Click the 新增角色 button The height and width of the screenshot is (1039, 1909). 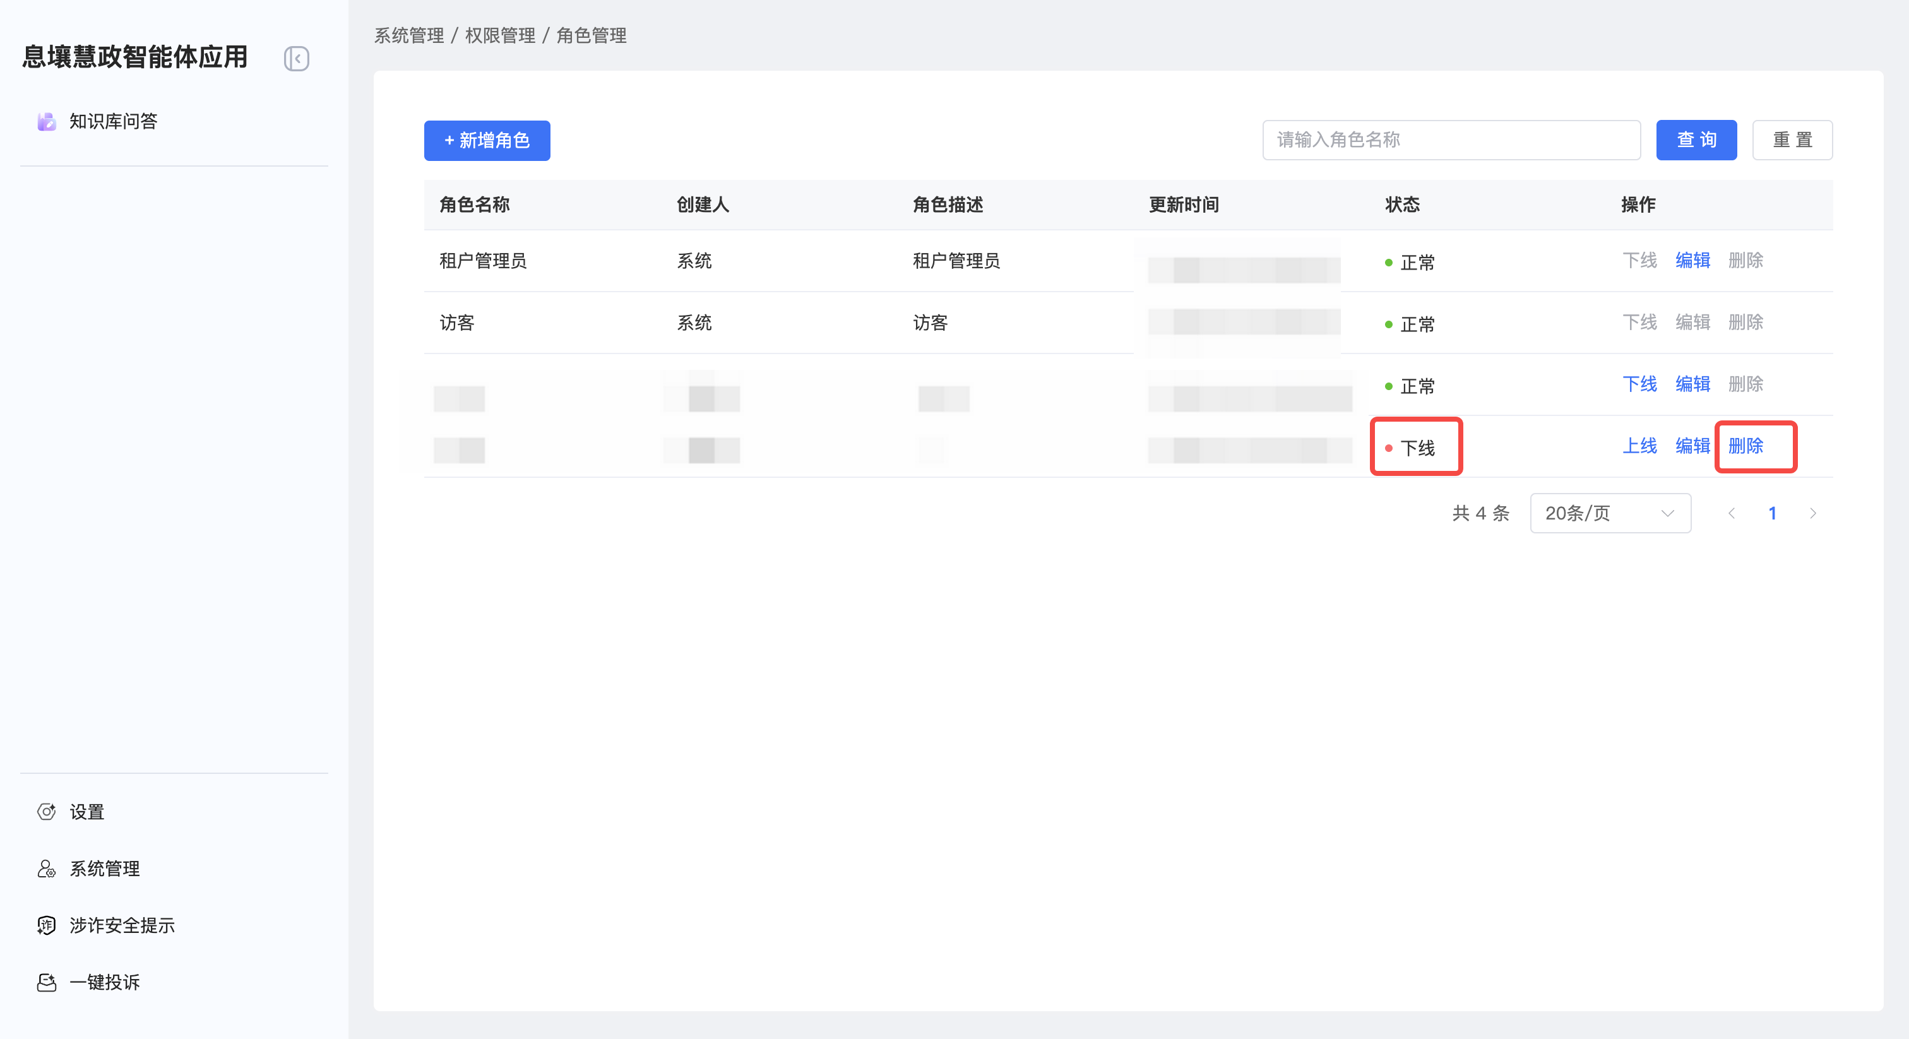(487, 140)
